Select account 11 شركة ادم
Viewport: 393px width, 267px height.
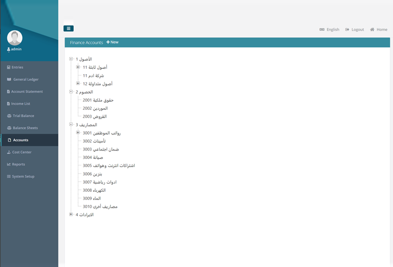point(93,76)
